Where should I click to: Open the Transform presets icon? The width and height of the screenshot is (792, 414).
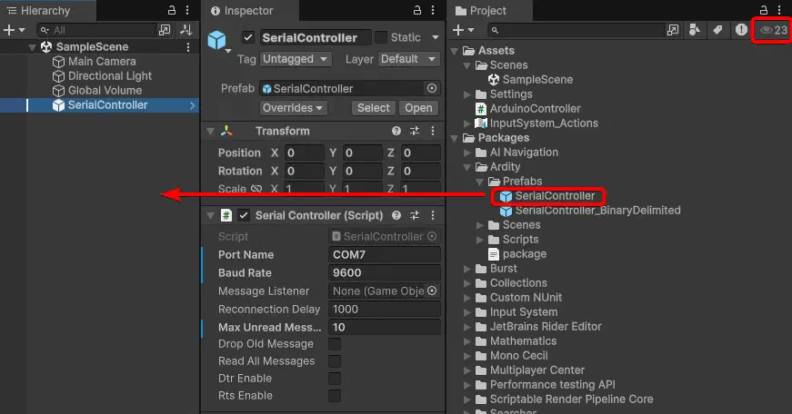[x=415, y=131]
